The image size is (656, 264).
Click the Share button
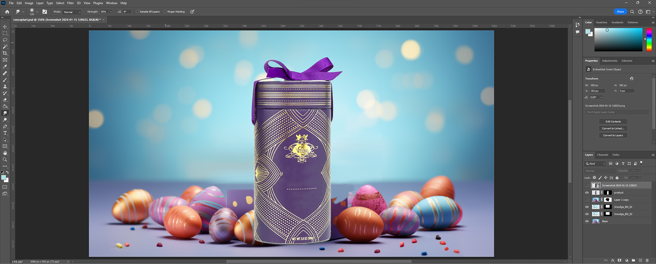click(620, 12)
